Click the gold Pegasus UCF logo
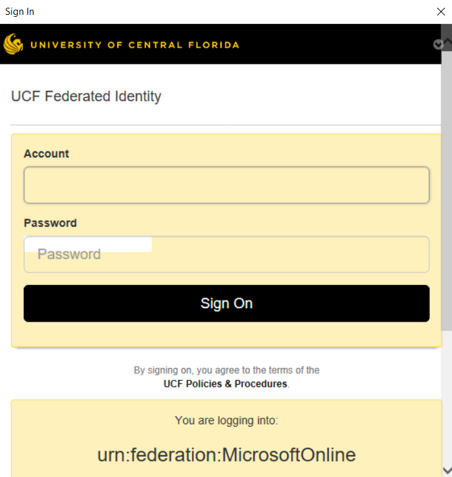This screenshot has height=477, width=452. click(x=13, y=44)
